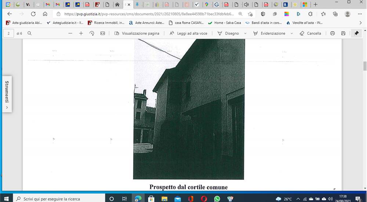Open Mail app from taskbar

[x=178, y=199]
